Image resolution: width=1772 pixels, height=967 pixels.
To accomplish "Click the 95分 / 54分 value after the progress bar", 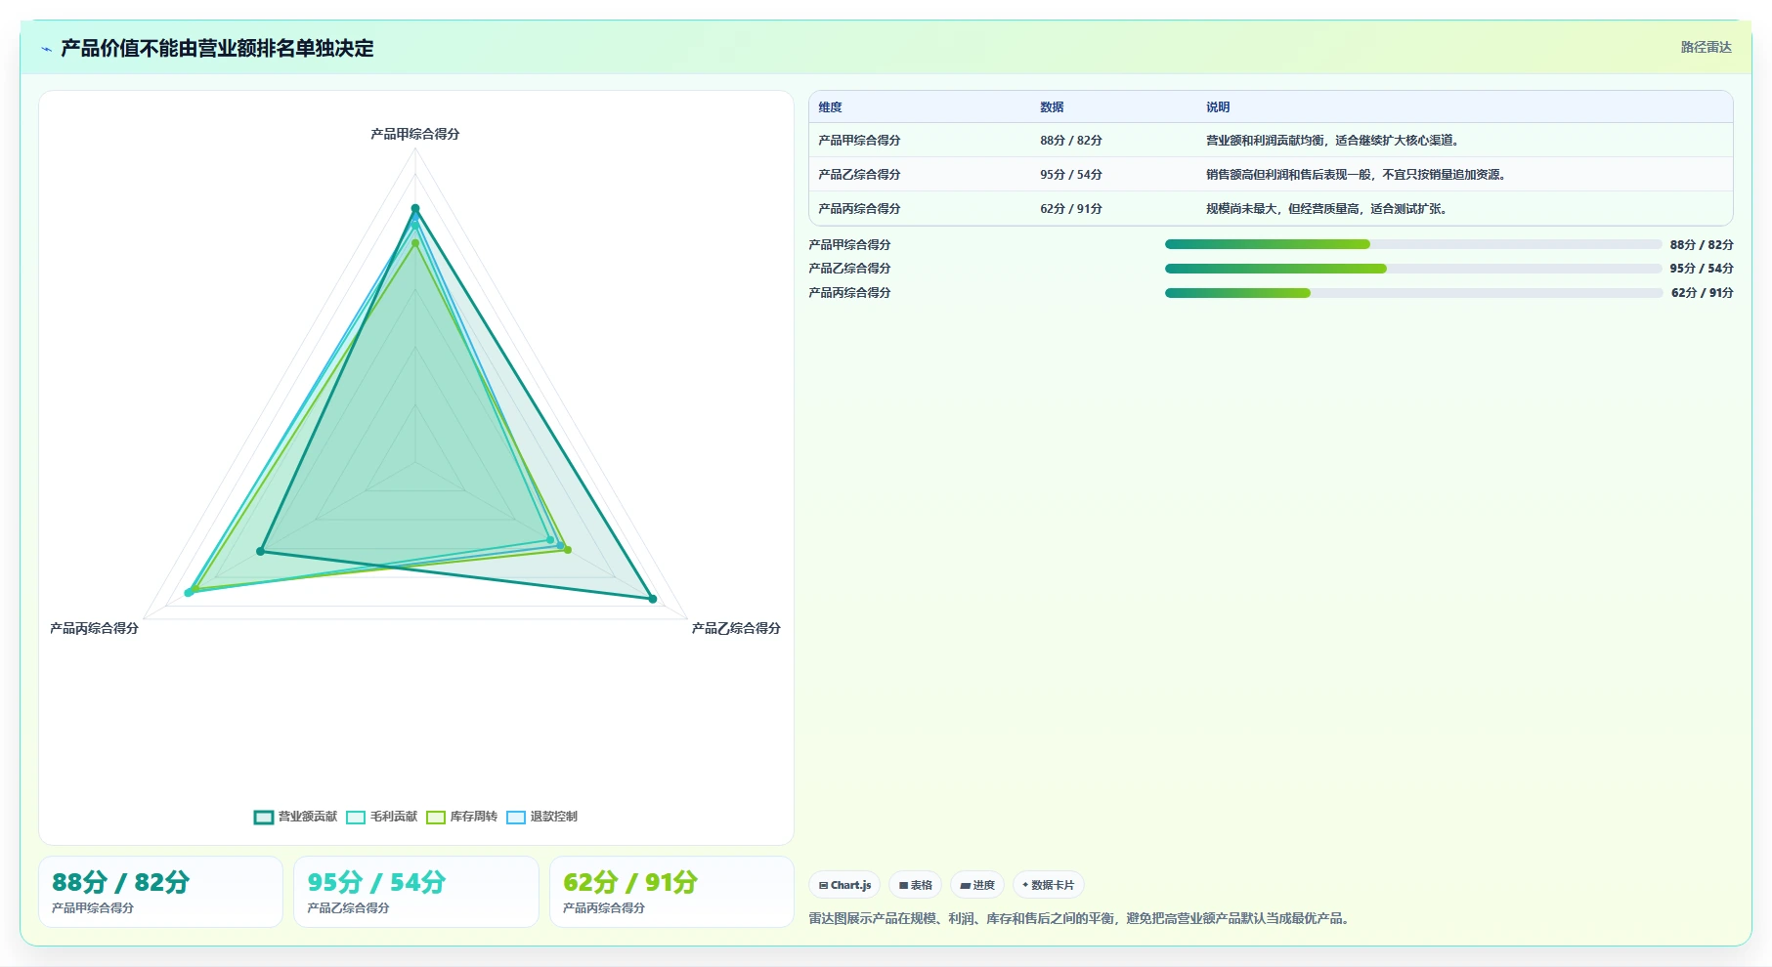I will pyautogui.click(x=1702, y=269).
